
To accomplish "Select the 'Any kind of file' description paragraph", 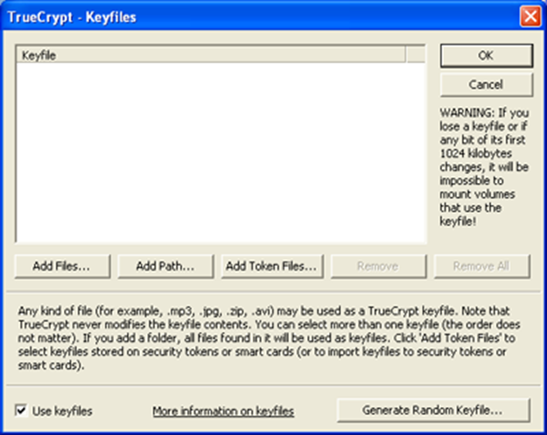I will 269,338.
